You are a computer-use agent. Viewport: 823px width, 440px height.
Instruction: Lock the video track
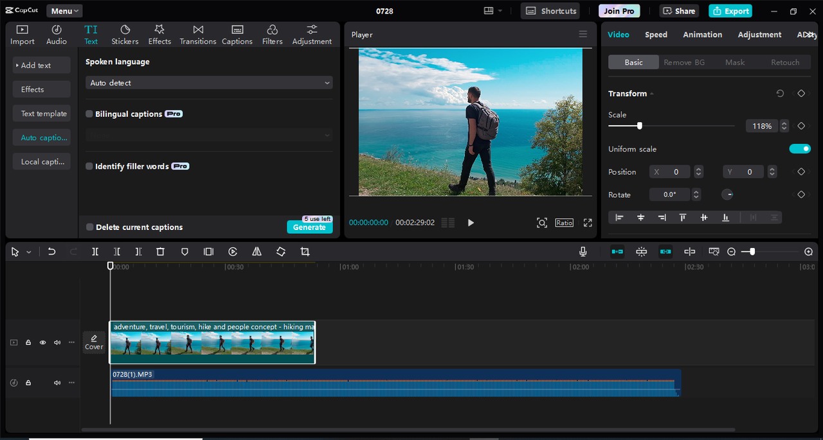pos(28,342)
